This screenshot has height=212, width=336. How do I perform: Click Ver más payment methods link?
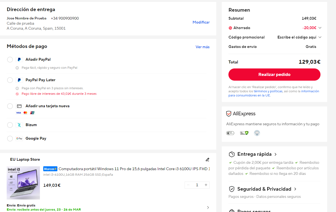click(x=203, y=47)
